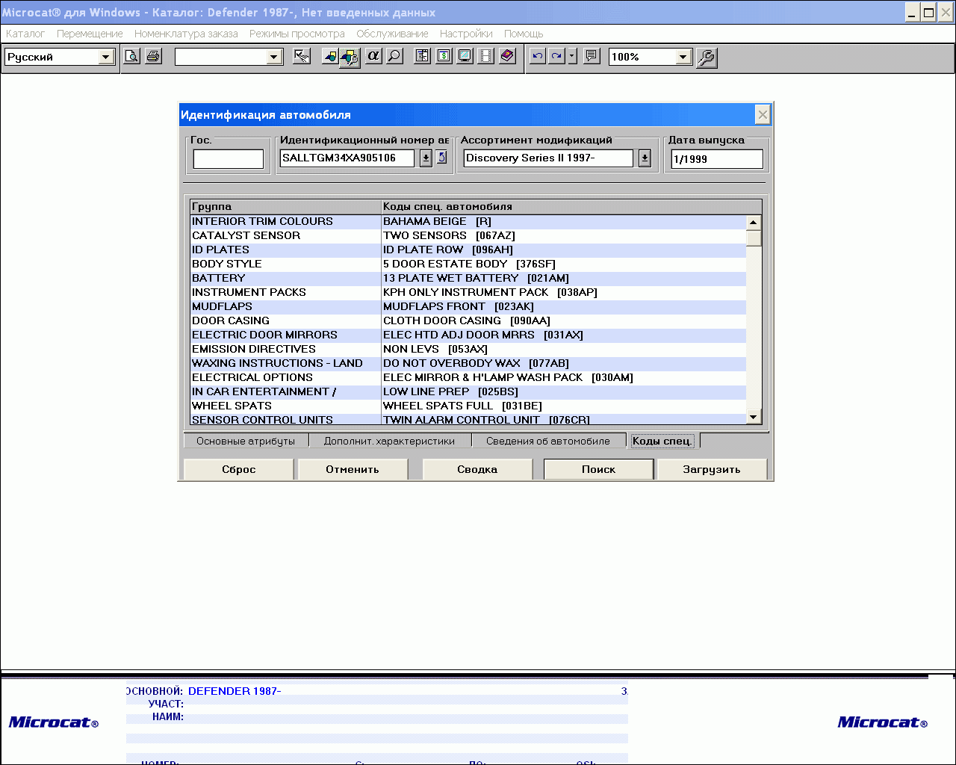
Task: Open the Настройки menu
Action: pyautogui.click(x=466, y=34)
